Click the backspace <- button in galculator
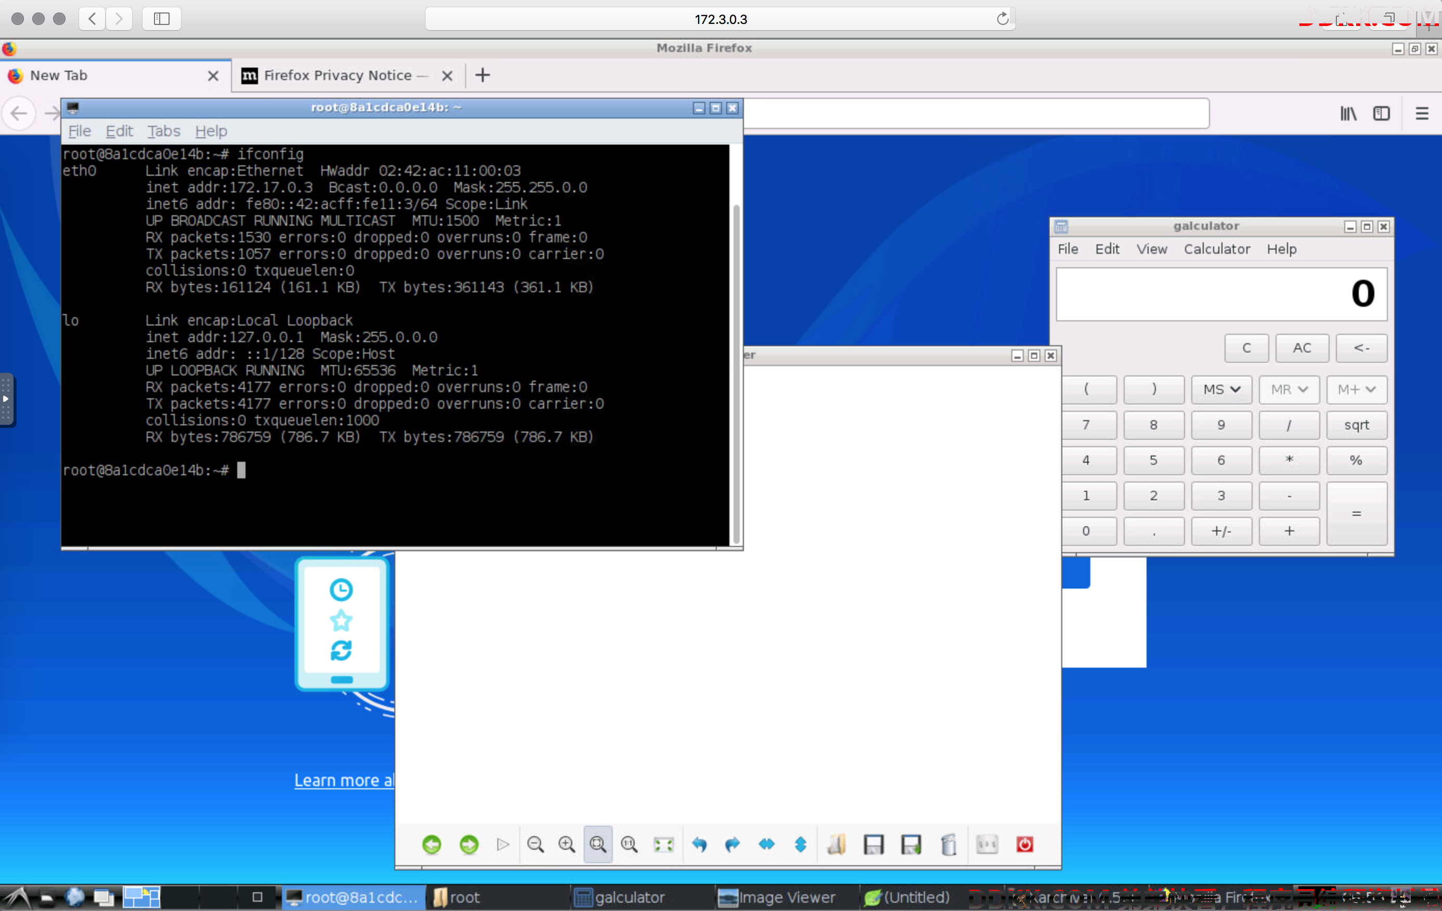The image size is (1442, 911). click(1361, 348)
